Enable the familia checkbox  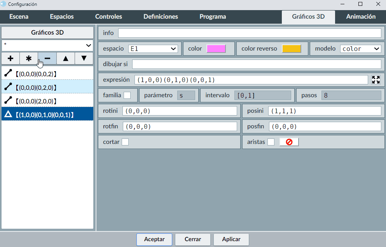[x=127, y=95]
